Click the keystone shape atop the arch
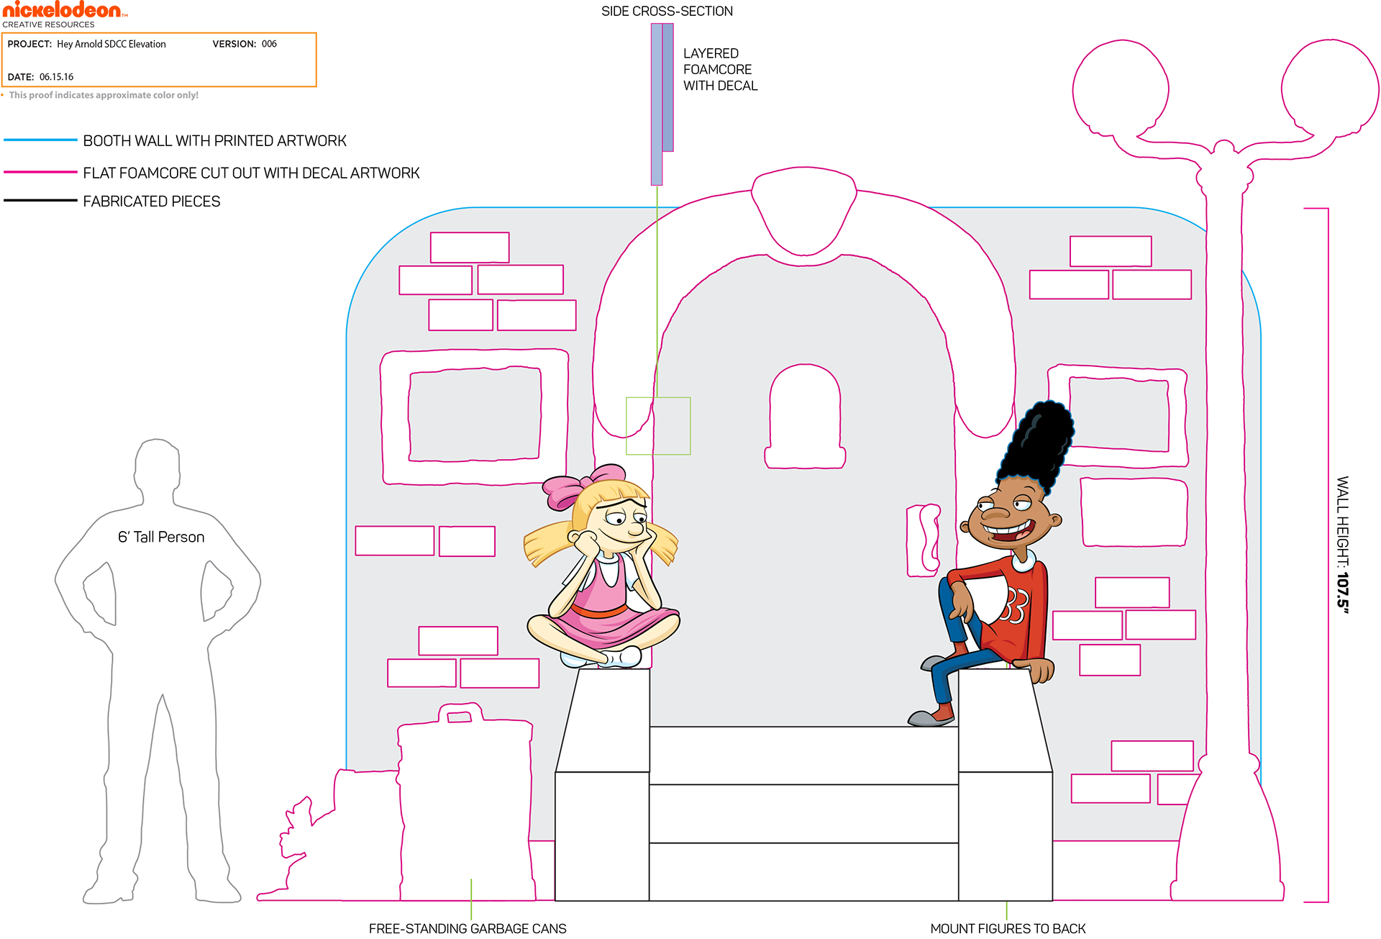Screen dimensions: 1381x939 [804, 211]
